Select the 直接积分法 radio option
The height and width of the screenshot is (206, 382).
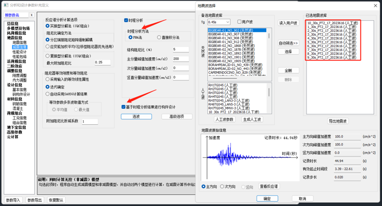pyautogui.click(x=159, y=37)
